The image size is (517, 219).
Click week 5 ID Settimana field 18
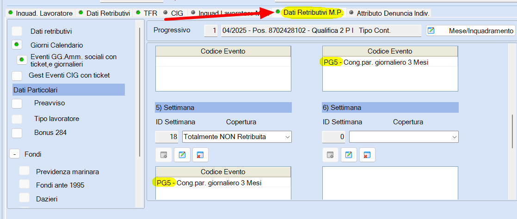click(x=167, y=136)
